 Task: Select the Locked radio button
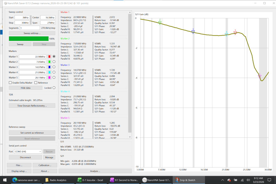click(54, 88)
